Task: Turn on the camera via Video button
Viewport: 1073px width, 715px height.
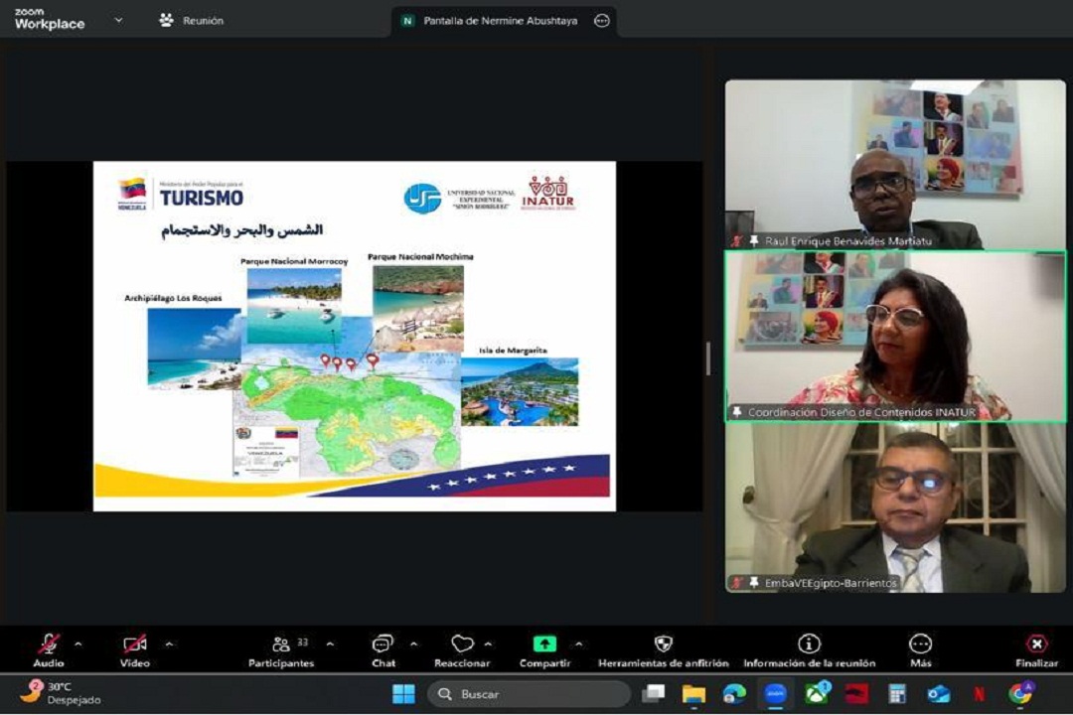Action: click(x=135, y=644)
